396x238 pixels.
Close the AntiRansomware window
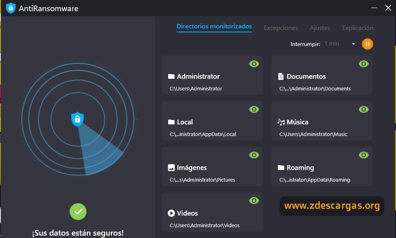388,8
